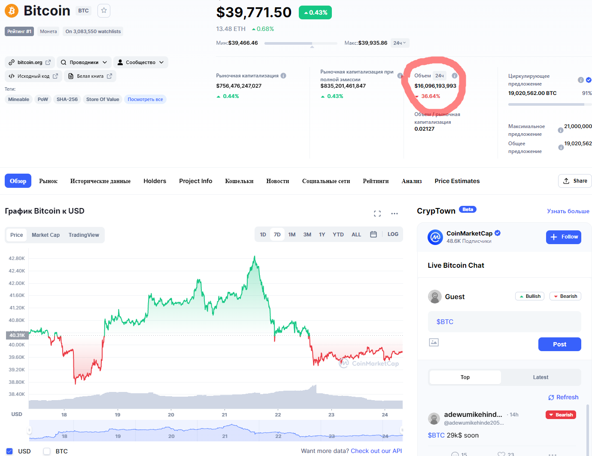Screen dimensions: 592x456
Task: Click the star watchlist icon beside Bitcoin
Action: coord(104,11)
